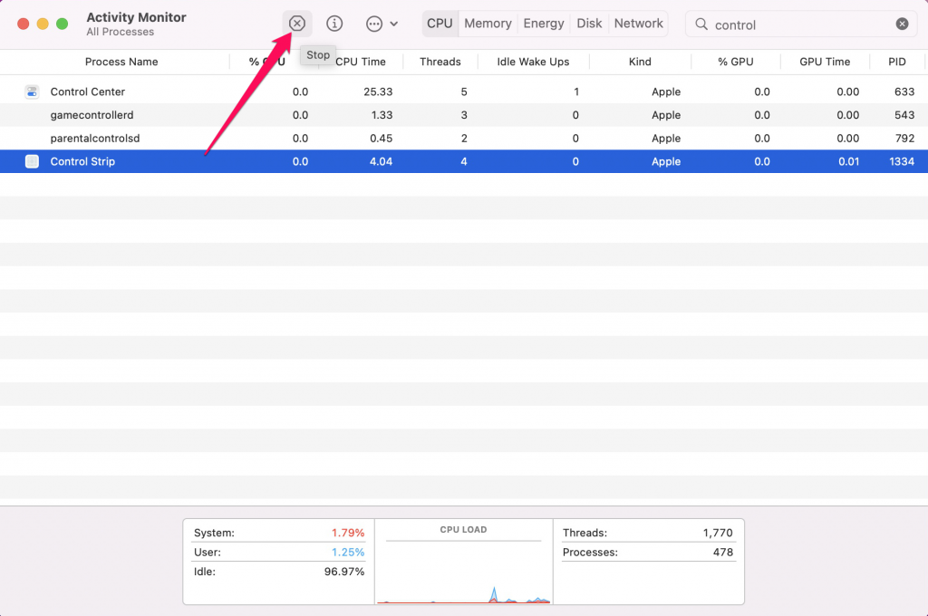Sort by the Kind column
The height and width of the screenshot is (616, 928).
[x=640, y=62]
